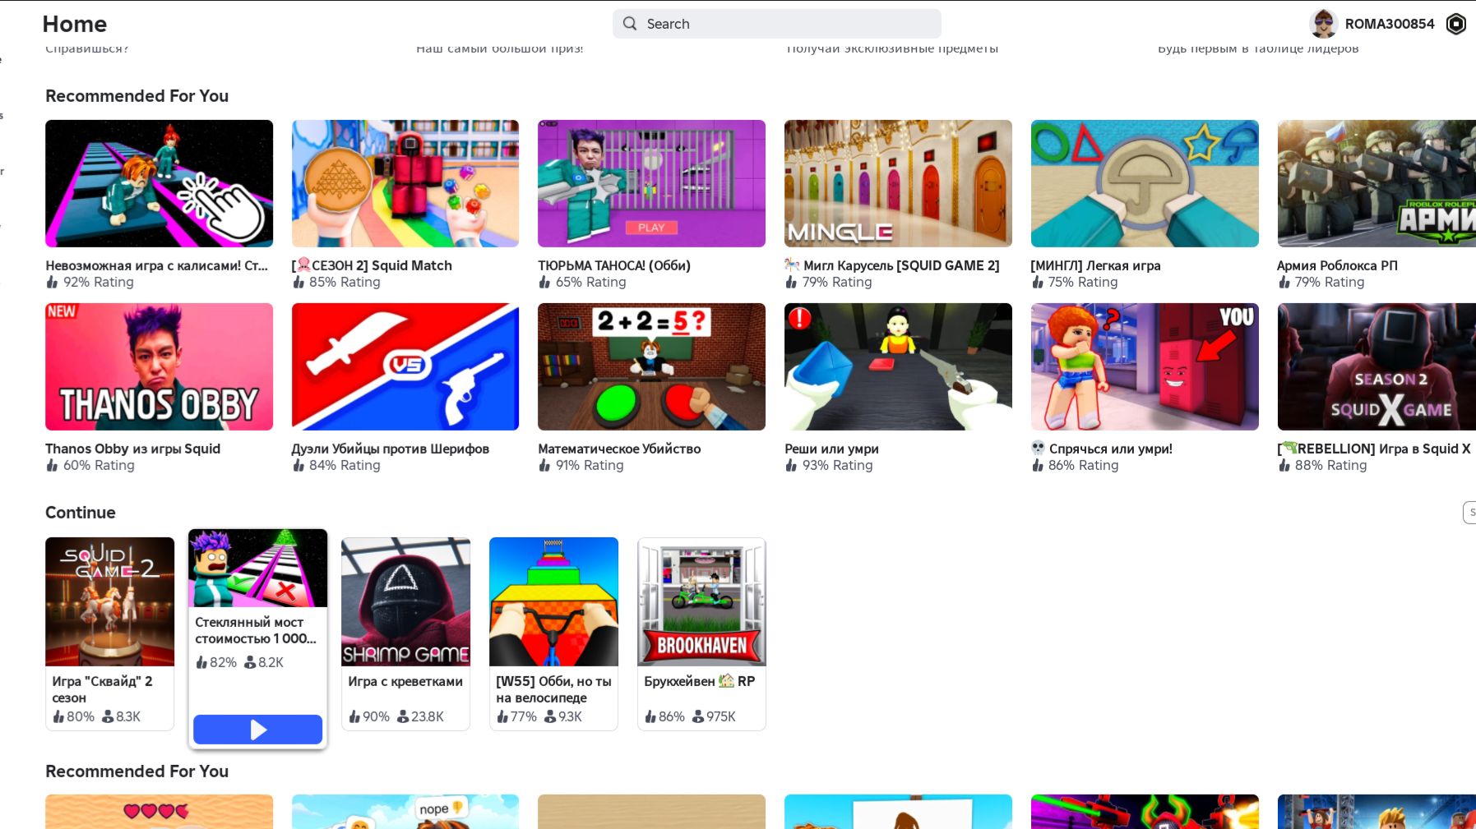Continue the Shrimp Game card
Image resolution: width=1476 pixels, height=829 pixels.
pyautogui.click(x=405, y=633)
